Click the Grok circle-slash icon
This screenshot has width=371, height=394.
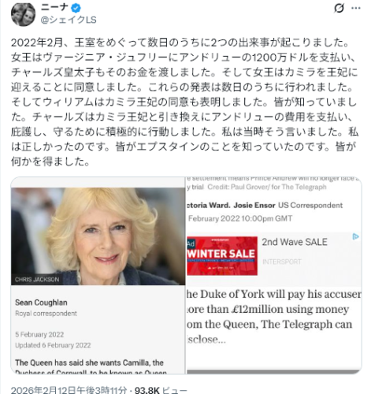tap(339, 8)
